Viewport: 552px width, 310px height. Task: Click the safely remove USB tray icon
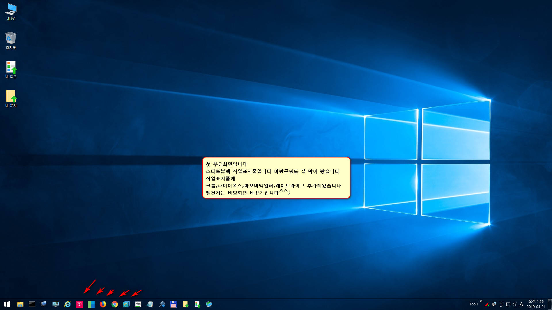[x=501, y=304]
